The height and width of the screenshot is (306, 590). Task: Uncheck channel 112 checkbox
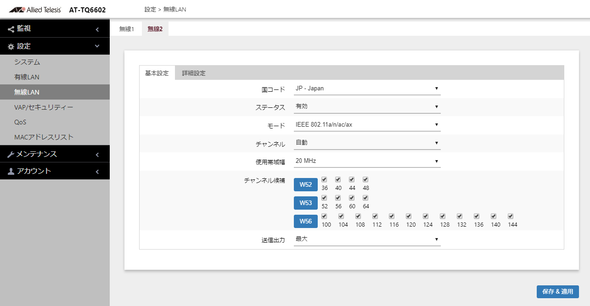375,216
